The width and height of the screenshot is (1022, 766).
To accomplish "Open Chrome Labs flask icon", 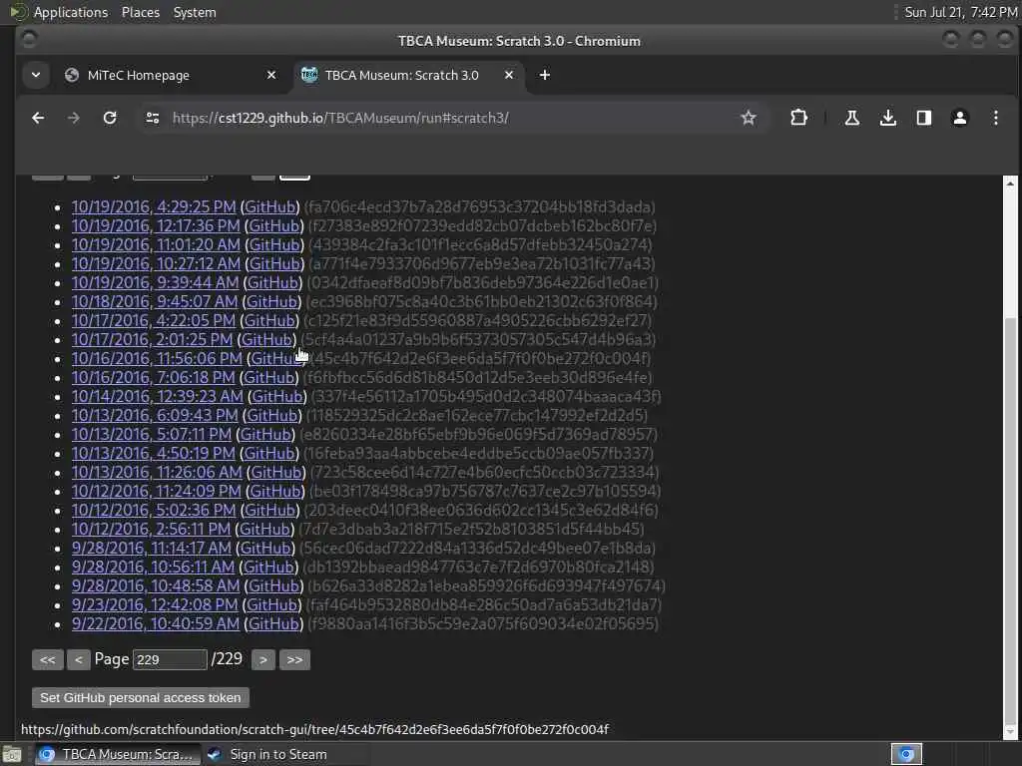I will coord(852,118).
